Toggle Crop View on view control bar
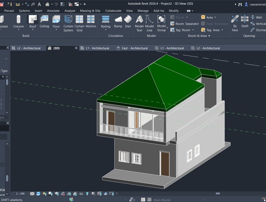The width and height of the screenshot is (266, 202). pyautogui.click(x=63, y=194)
